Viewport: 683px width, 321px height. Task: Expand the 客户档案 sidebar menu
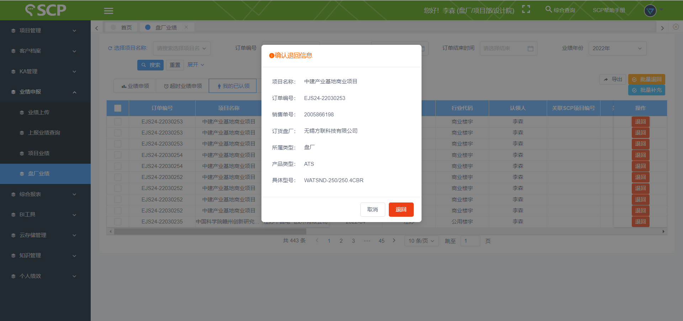point(45,51)
